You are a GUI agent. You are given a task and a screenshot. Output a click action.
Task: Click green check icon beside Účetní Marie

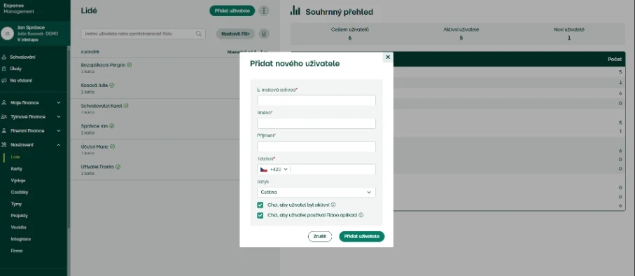tap(113, 146)
